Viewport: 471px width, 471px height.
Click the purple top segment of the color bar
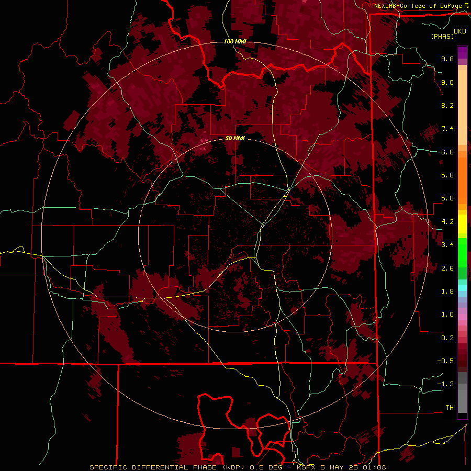[x=462, y=52]
